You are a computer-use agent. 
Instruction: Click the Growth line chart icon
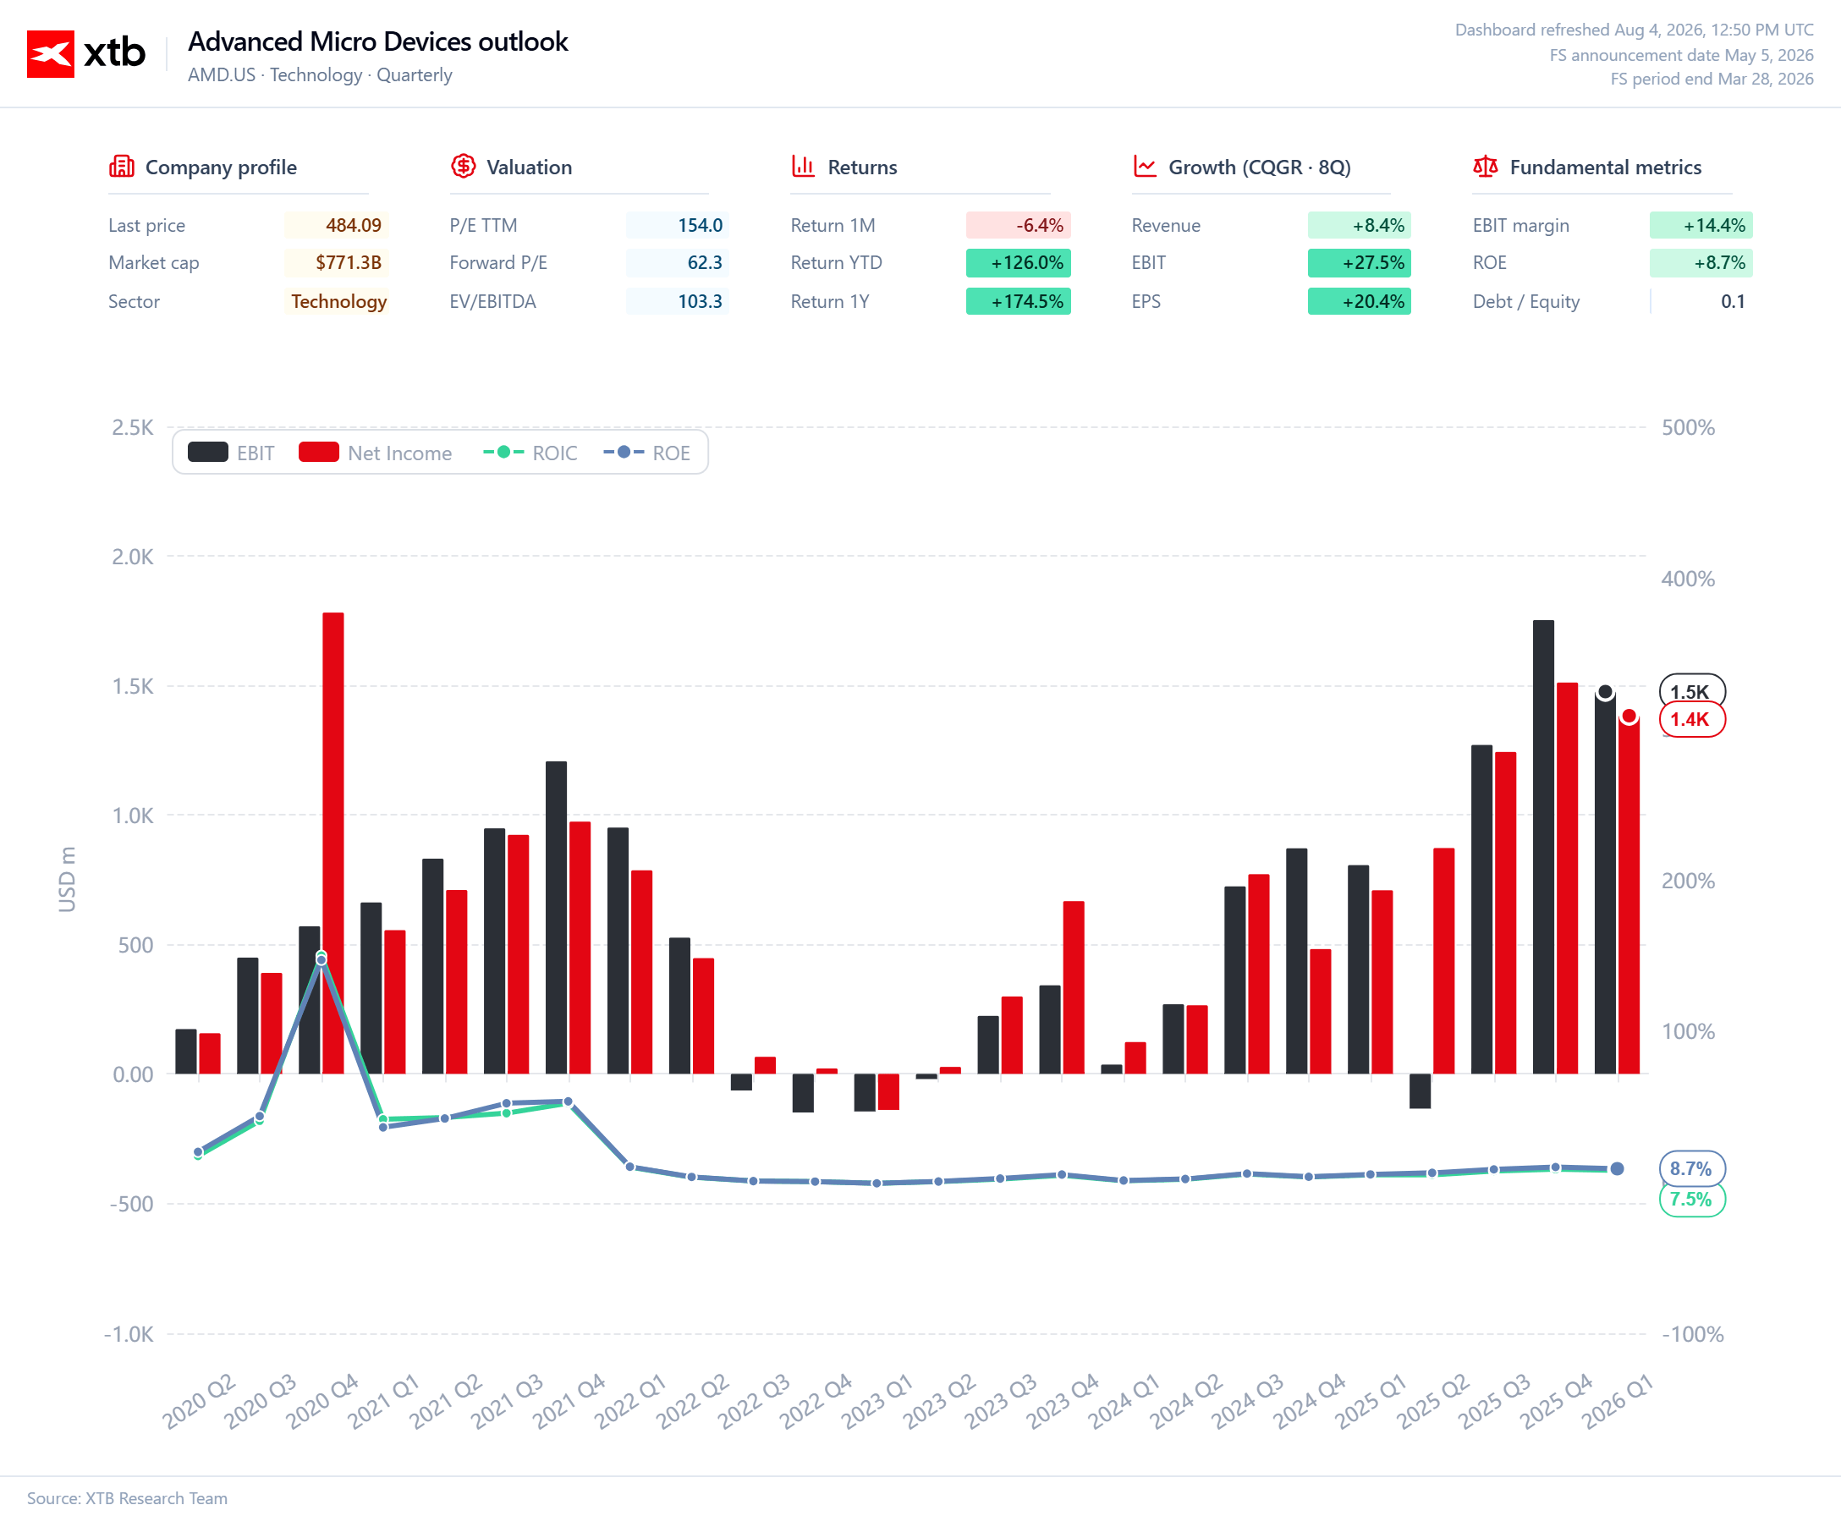pos(1144,166)
